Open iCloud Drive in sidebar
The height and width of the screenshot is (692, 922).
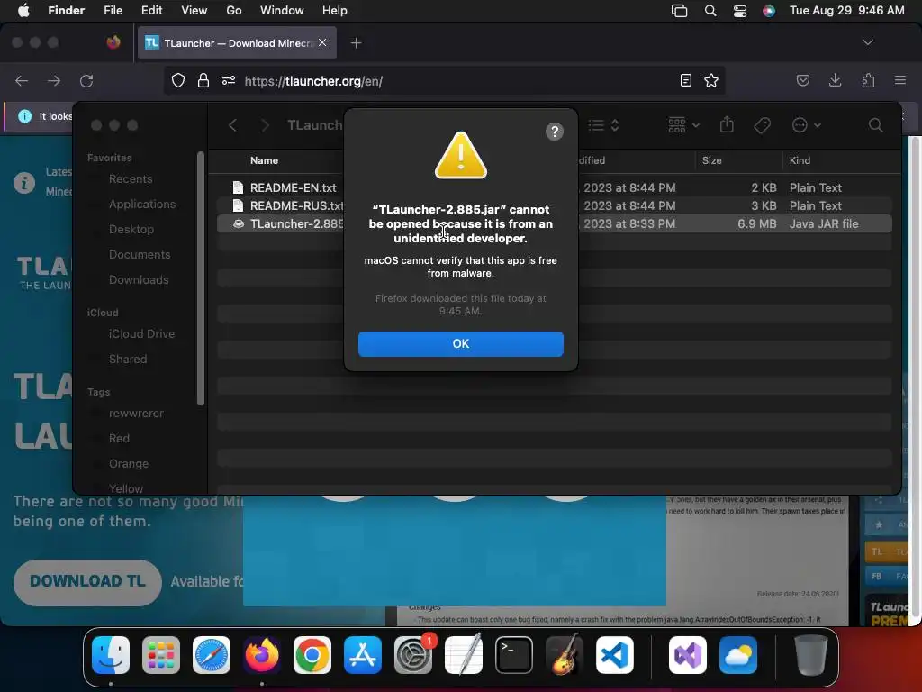click(141, 333)
